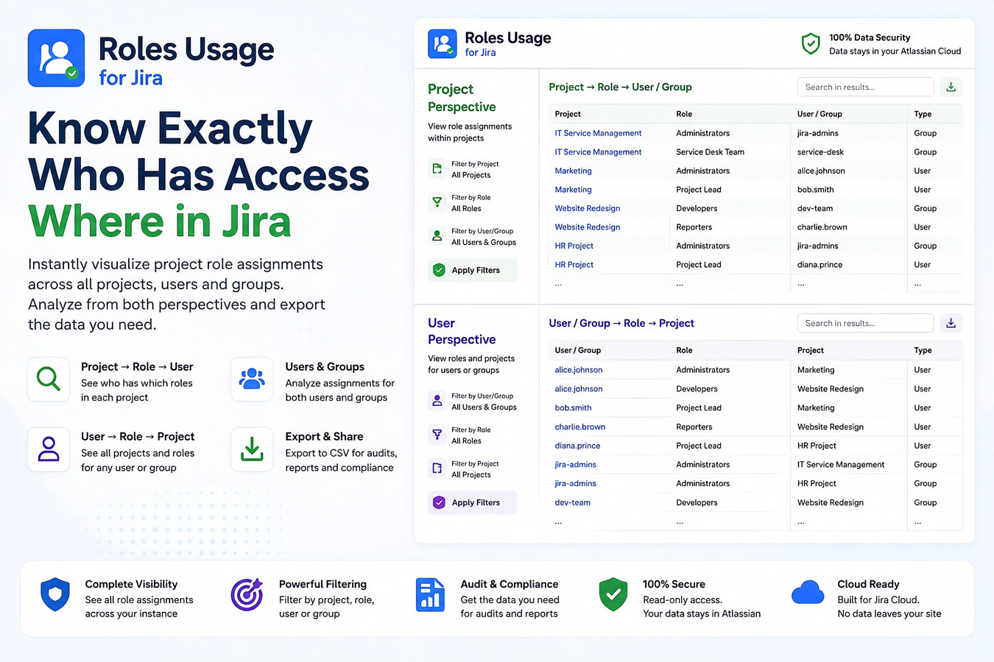This screenshot has height=662, width=994.
Task: Apply Filters in User Perspective
Action: 473,502
